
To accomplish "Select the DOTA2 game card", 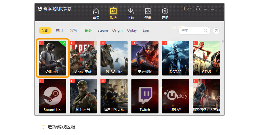I will point(176,58).
